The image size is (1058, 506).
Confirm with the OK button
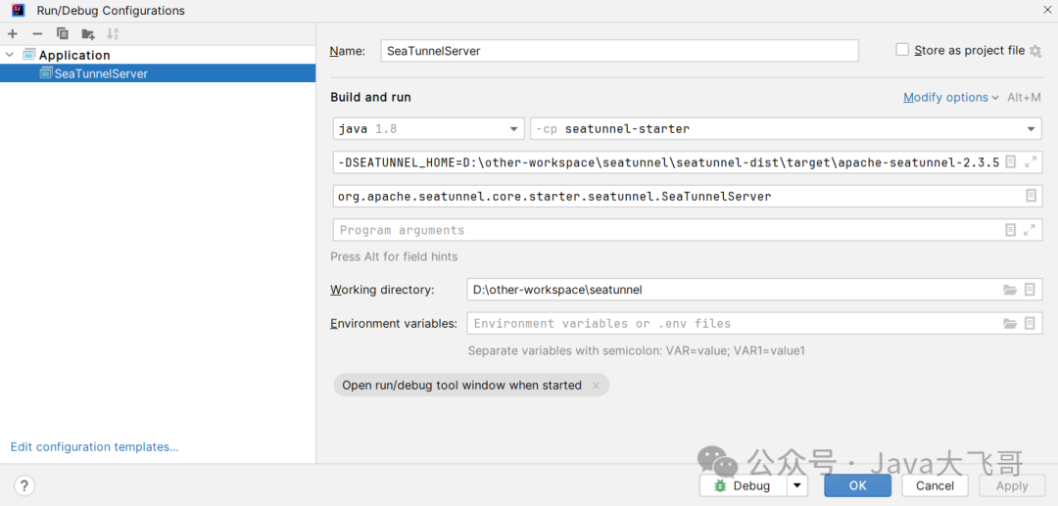tap(857, 485)
